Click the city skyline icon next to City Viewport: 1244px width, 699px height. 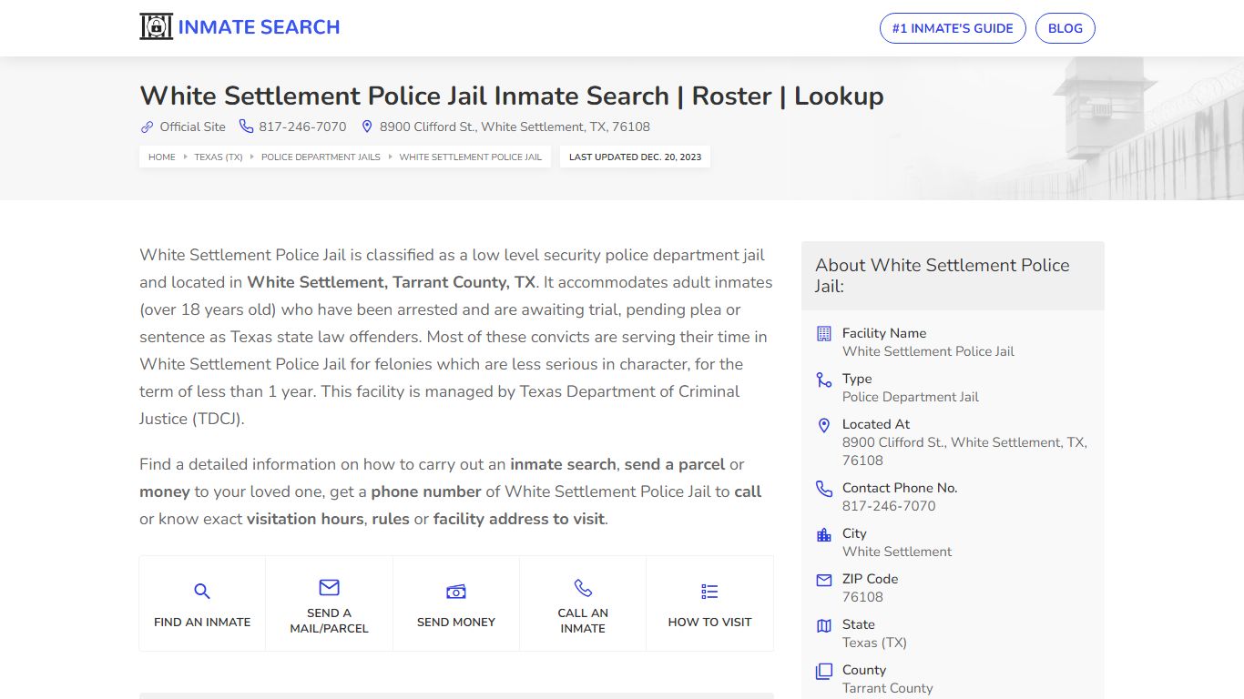tap(824, 534)
